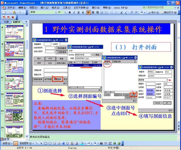181x150 pixels.
Task: Select the Oval shape tool
Action: click(x=50, y=143)
